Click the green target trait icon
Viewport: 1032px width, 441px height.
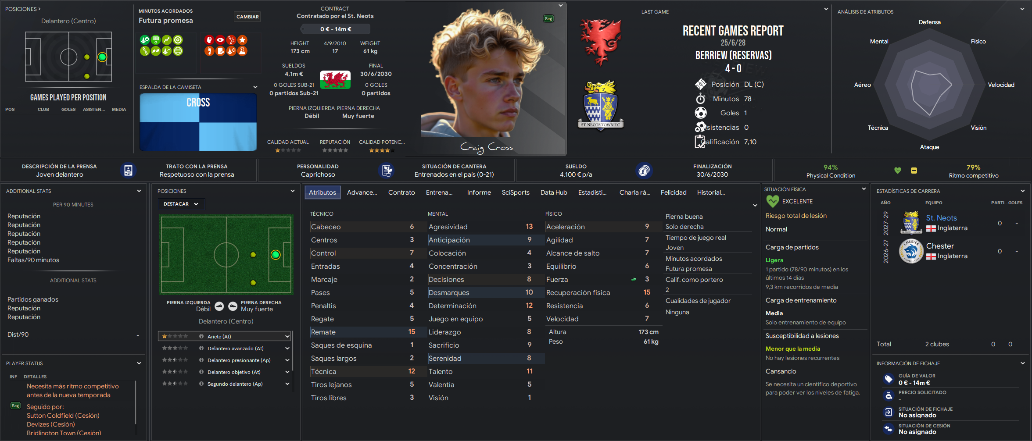(178, 40)
